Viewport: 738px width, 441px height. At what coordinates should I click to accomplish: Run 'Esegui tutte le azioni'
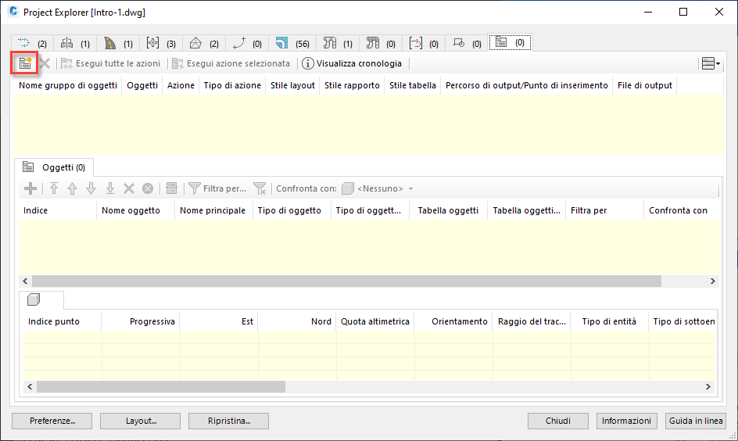[x=110, y=63]
